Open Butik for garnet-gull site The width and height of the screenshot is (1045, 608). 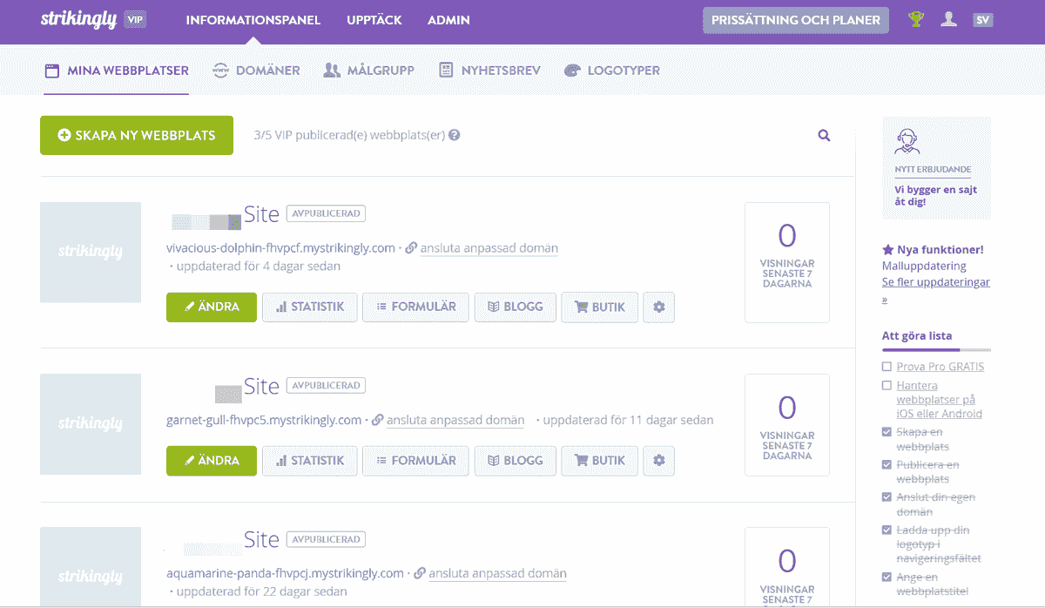tap(599, 460)
